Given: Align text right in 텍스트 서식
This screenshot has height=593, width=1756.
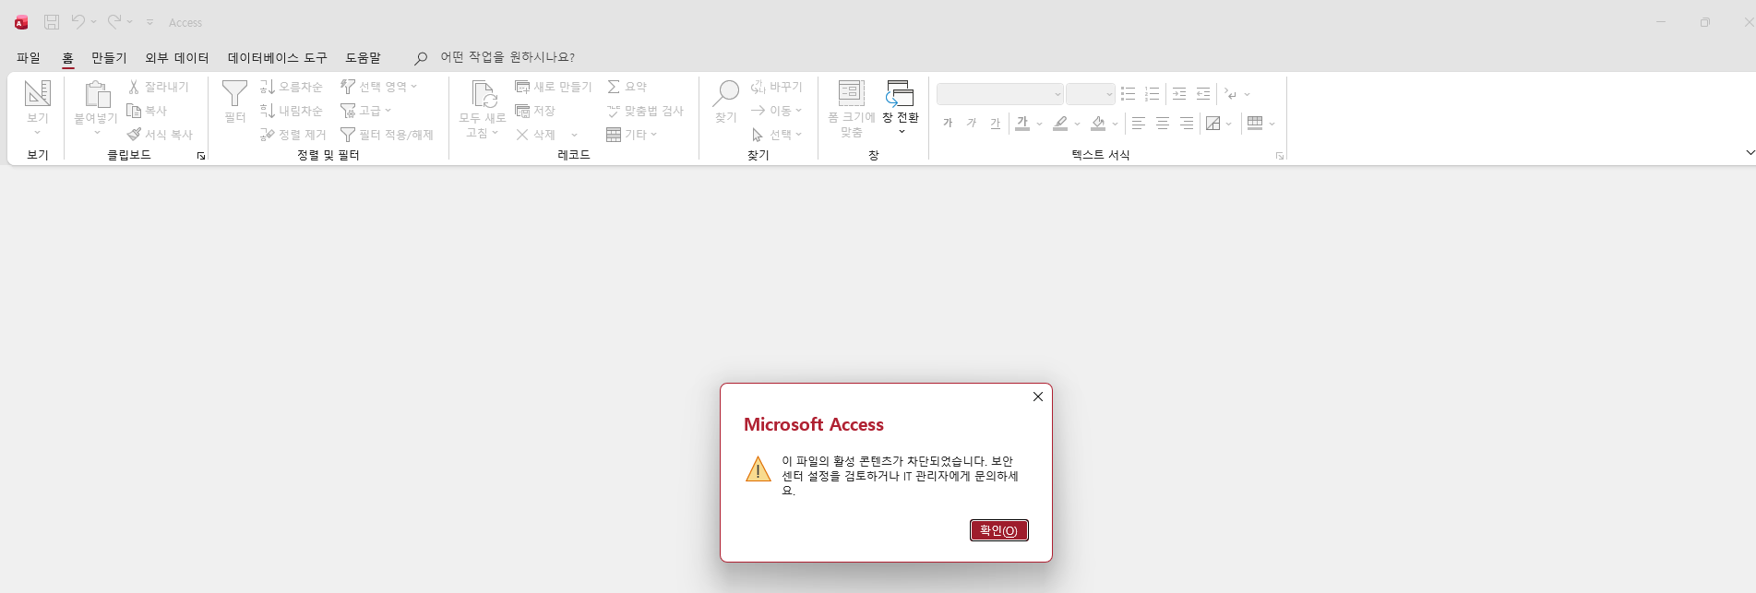Looking at the screenshot, I should pos(1187,123).
